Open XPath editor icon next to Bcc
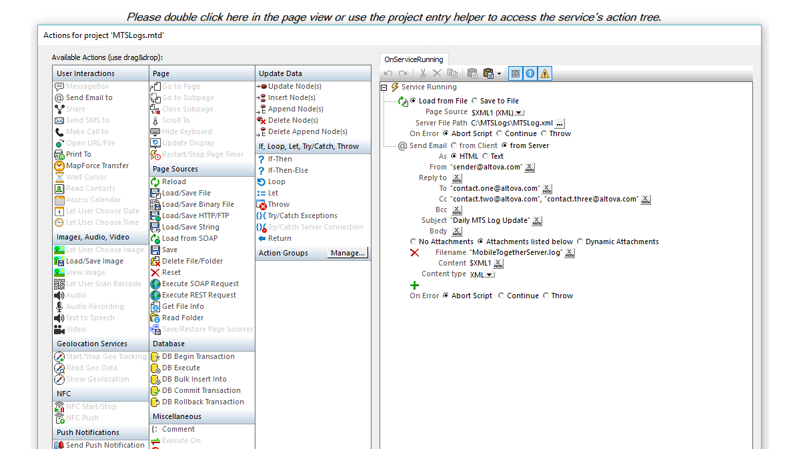 457,210
